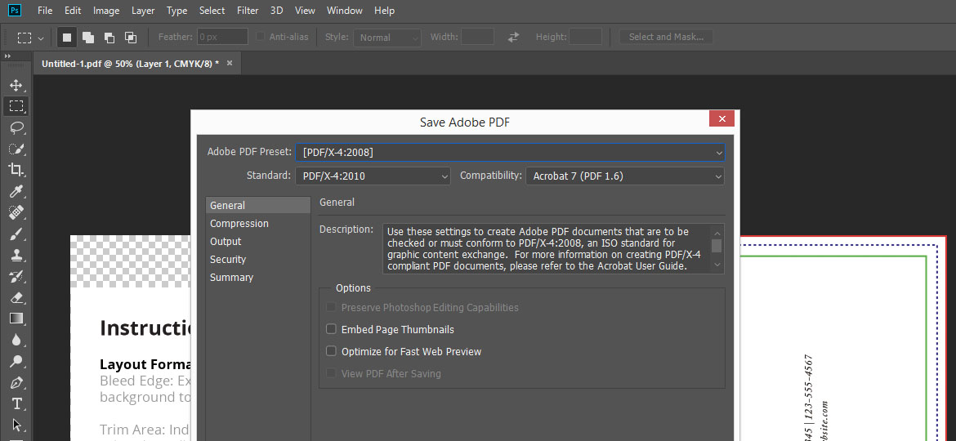Click the Anti-alias checkbox
The width and height of the screenshot is (956, 441).
(261, 37)
